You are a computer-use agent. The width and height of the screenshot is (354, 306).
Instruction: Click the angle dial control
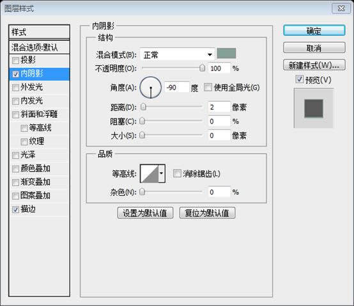coord(151,88)
